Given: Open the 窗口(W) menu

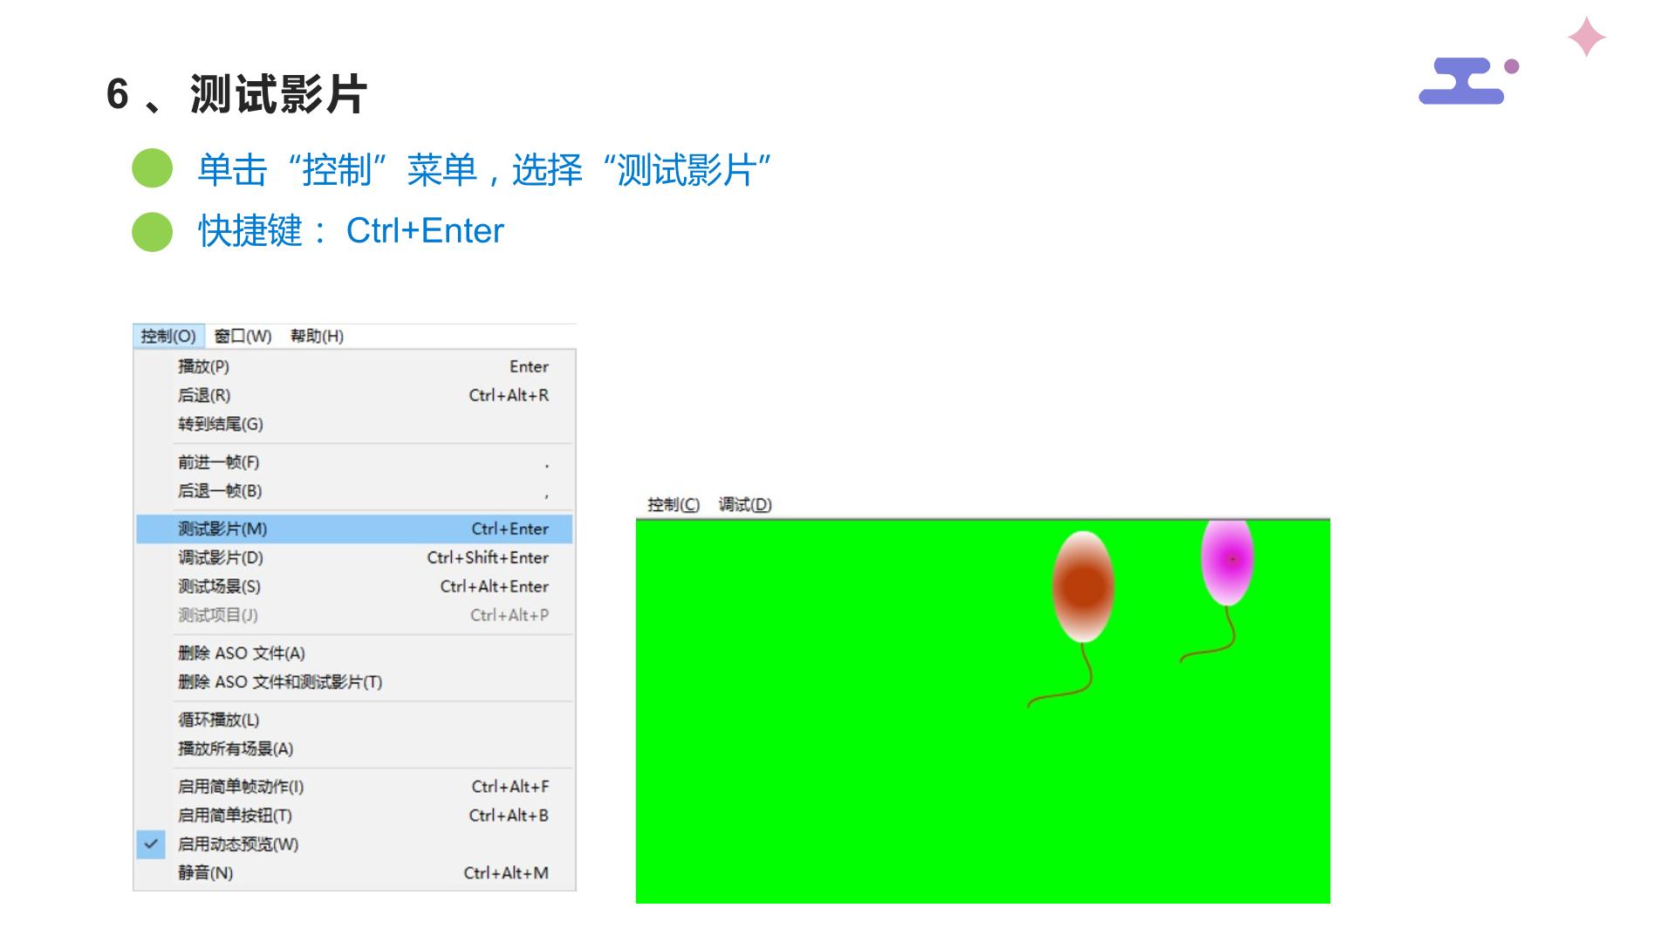Looking at the screenshot, I should click(243, 336).
